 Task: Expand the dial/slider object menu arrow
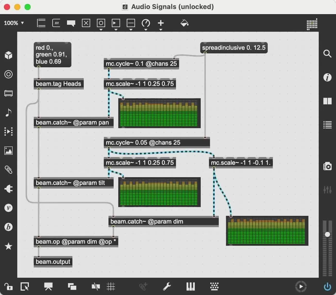click(x=146, y=30)
